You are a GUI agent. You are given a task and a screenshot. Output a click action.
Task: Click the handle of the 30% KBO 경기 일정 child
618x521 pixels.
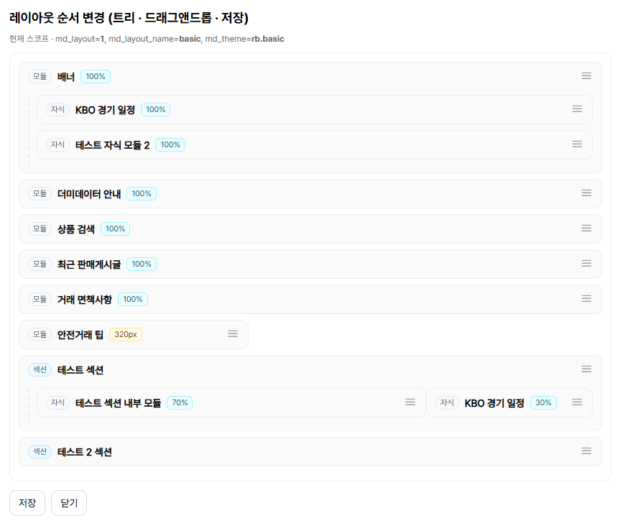[x=577, y=402]
